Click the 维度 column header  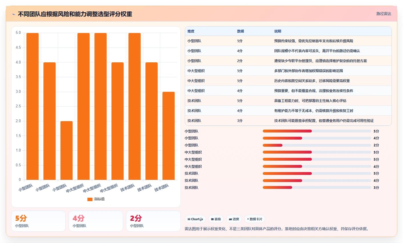tap(191, 31)
